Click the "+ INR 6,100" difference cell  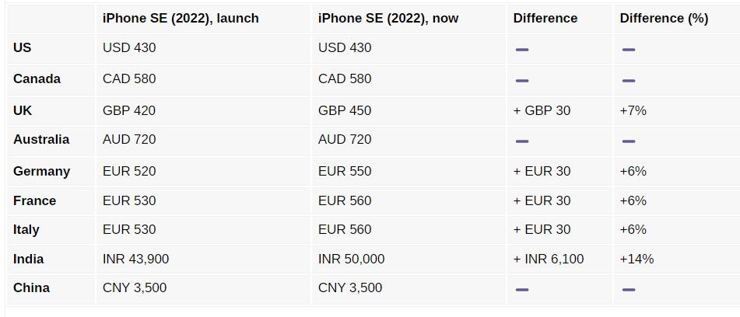coord(549,259)
